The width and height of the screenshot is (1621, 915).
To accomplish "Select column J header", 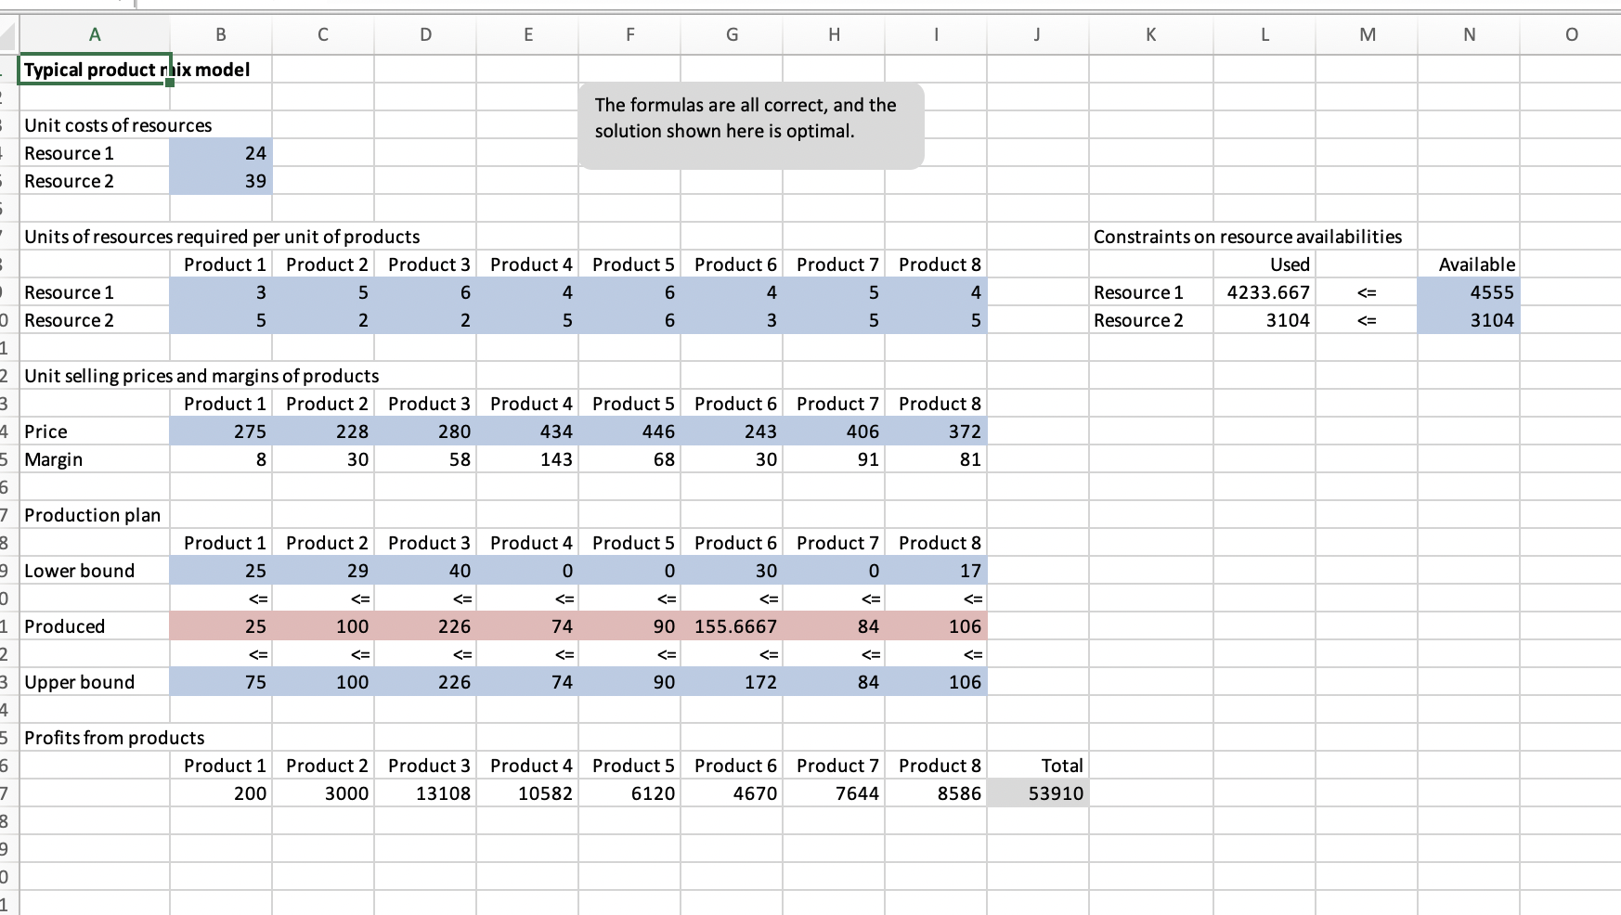I will pos(1037,34).
